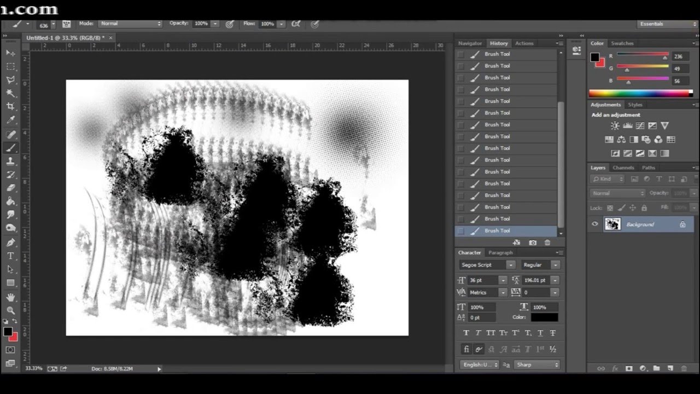The image size is (700, 394).
Task: Select the Paint Bucket tool
Action: 10,202
